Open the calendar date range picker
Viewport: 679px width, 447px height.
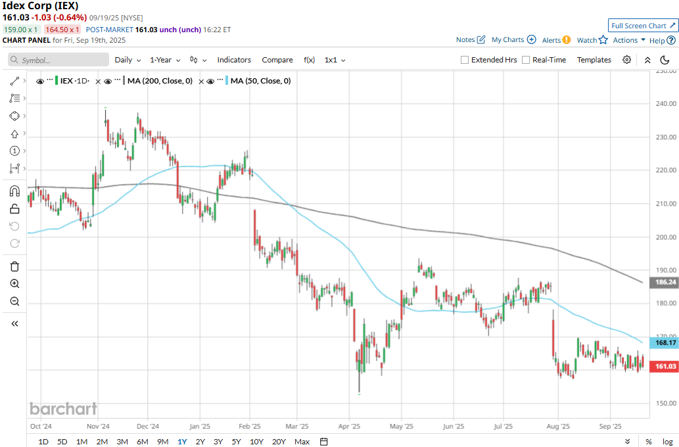(x=323, y=441)
